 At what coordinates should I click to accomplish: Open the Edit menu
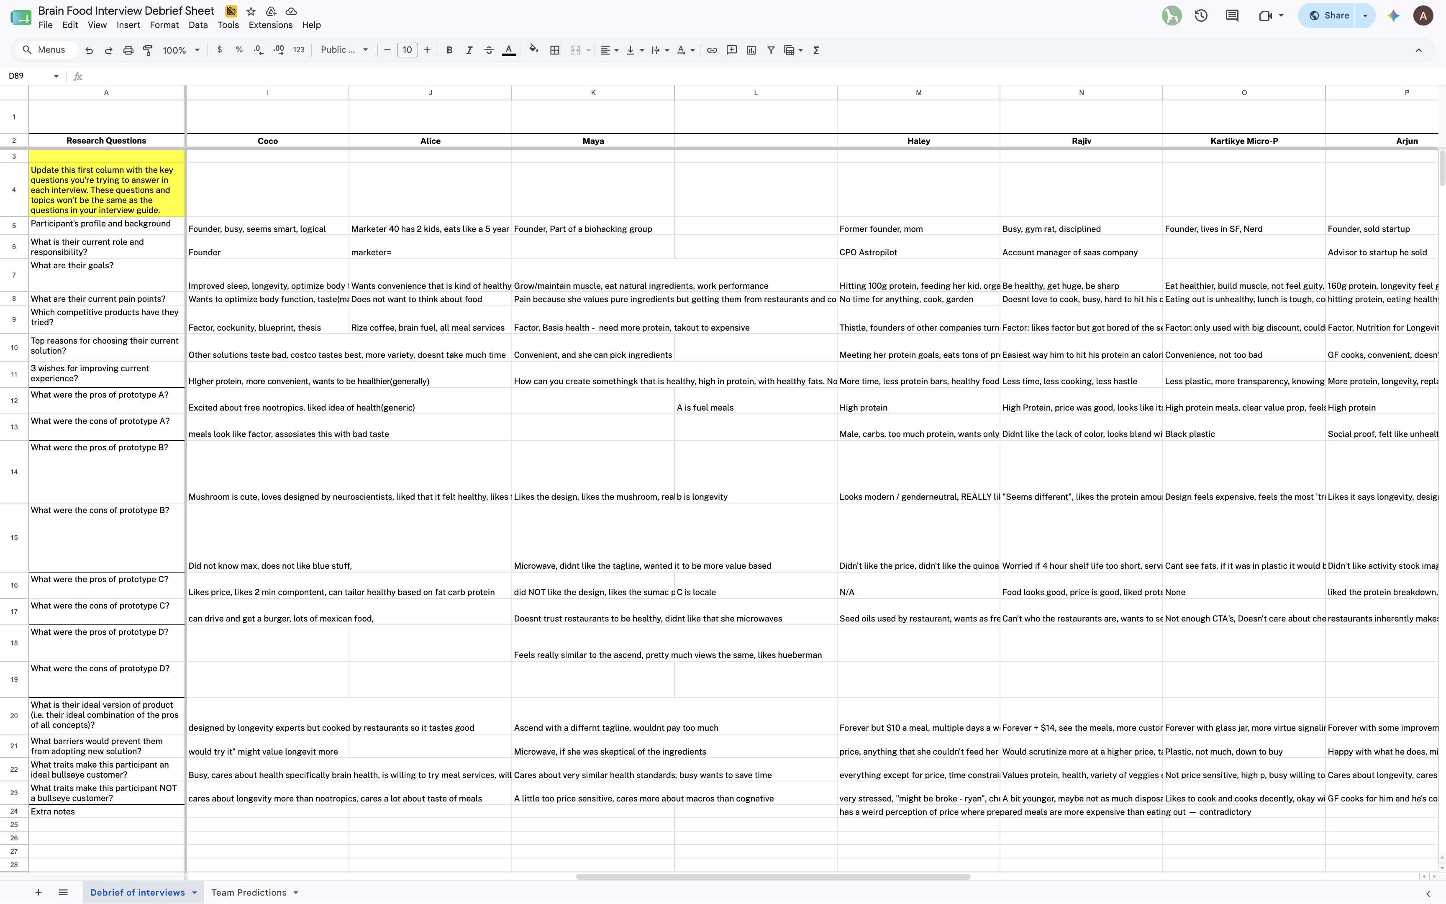[70, 25]
